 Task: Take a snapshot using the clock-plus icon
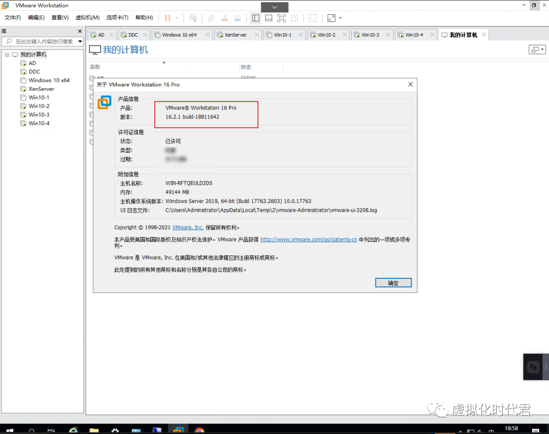click(x=211, y=18)
